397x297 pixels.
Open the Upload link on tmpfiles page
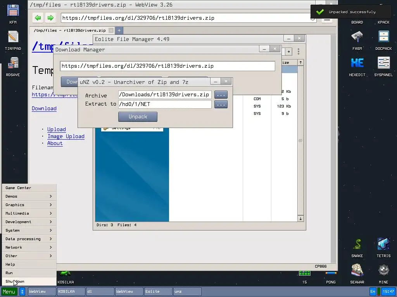[x=57, y=129]
